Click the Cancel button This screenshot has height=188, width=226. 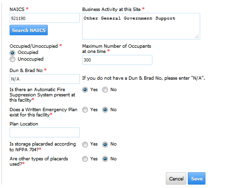pyautogui.click(x=176, y=178)
